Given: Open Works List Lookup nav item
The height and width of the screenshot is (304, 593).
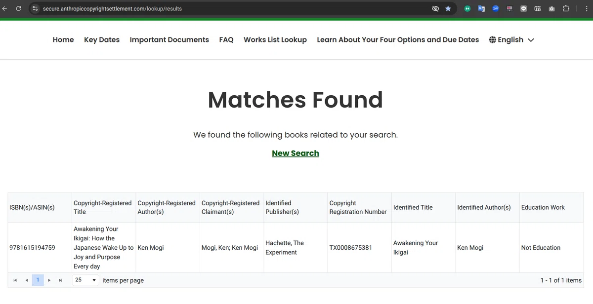Looking at the screenshot, I should (x=275, y=39).
